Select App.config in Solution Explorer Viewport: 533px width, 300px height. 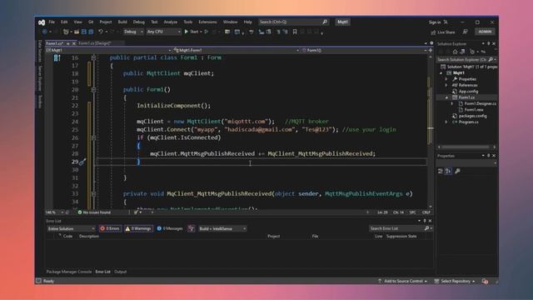[x=468, y=91]
